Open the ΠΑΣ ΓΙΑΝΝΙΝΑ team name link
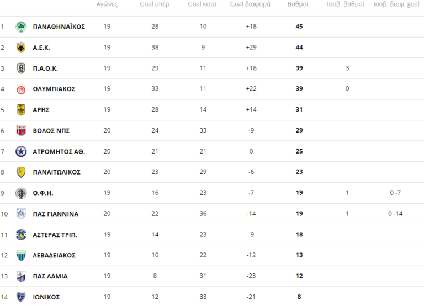 tap(55, 214)
